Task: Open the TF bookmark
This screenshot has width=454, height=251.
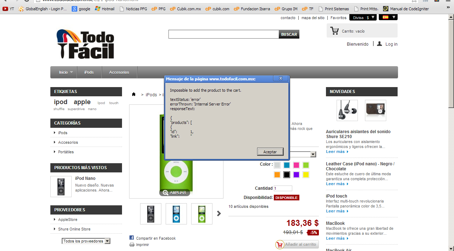Action: (x=308, y=9)
